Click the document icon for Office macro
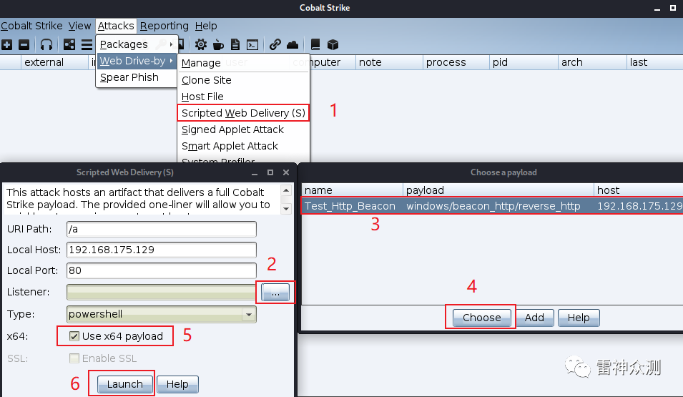Image resolution: width=683 pixels, height=397 pixels. pyautogui.click(x=235, y=44)
